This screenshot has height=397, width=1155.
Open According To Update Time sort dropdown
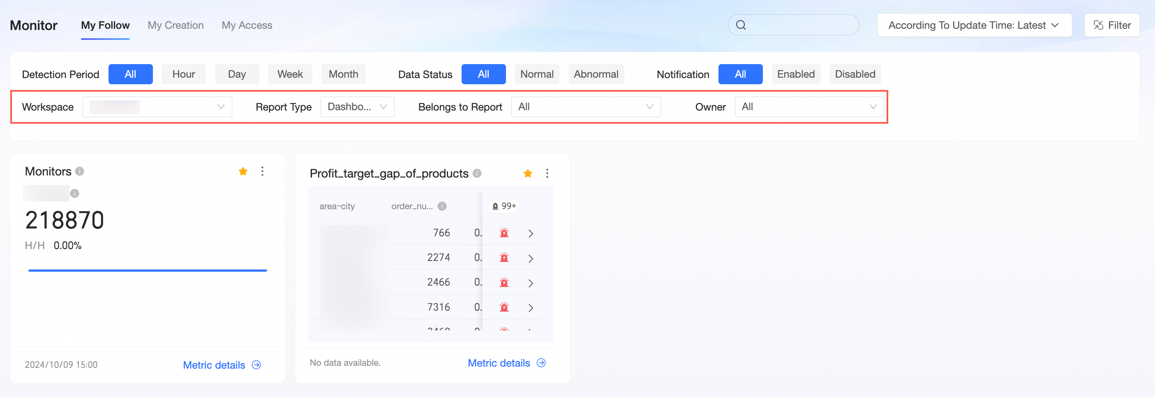(974, 25)
